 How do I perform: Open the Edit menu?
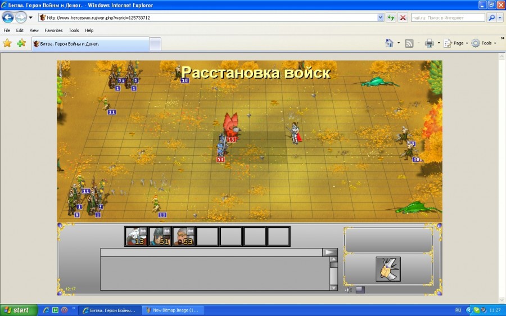(x=20, y=30)
